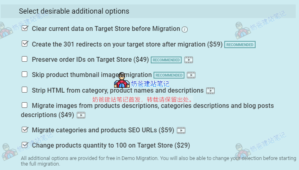299x170 pixels.
Task: Play video for Strip HTML option
Action: [211, 91]
